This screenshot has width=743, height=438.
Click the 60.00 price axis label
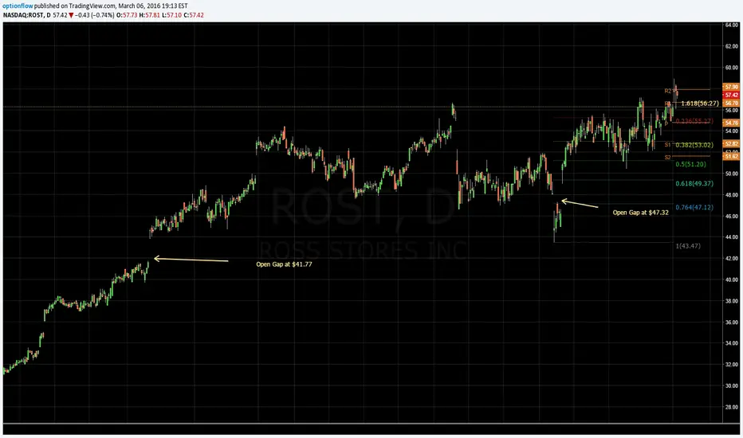(731, 68)
